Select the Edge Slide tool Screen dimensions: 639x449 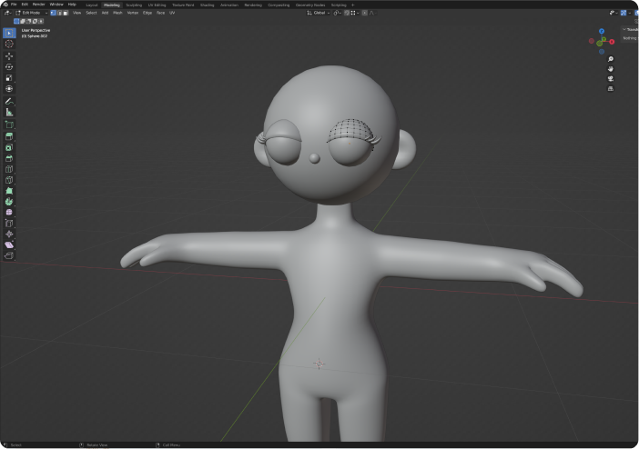coord(9,223)
